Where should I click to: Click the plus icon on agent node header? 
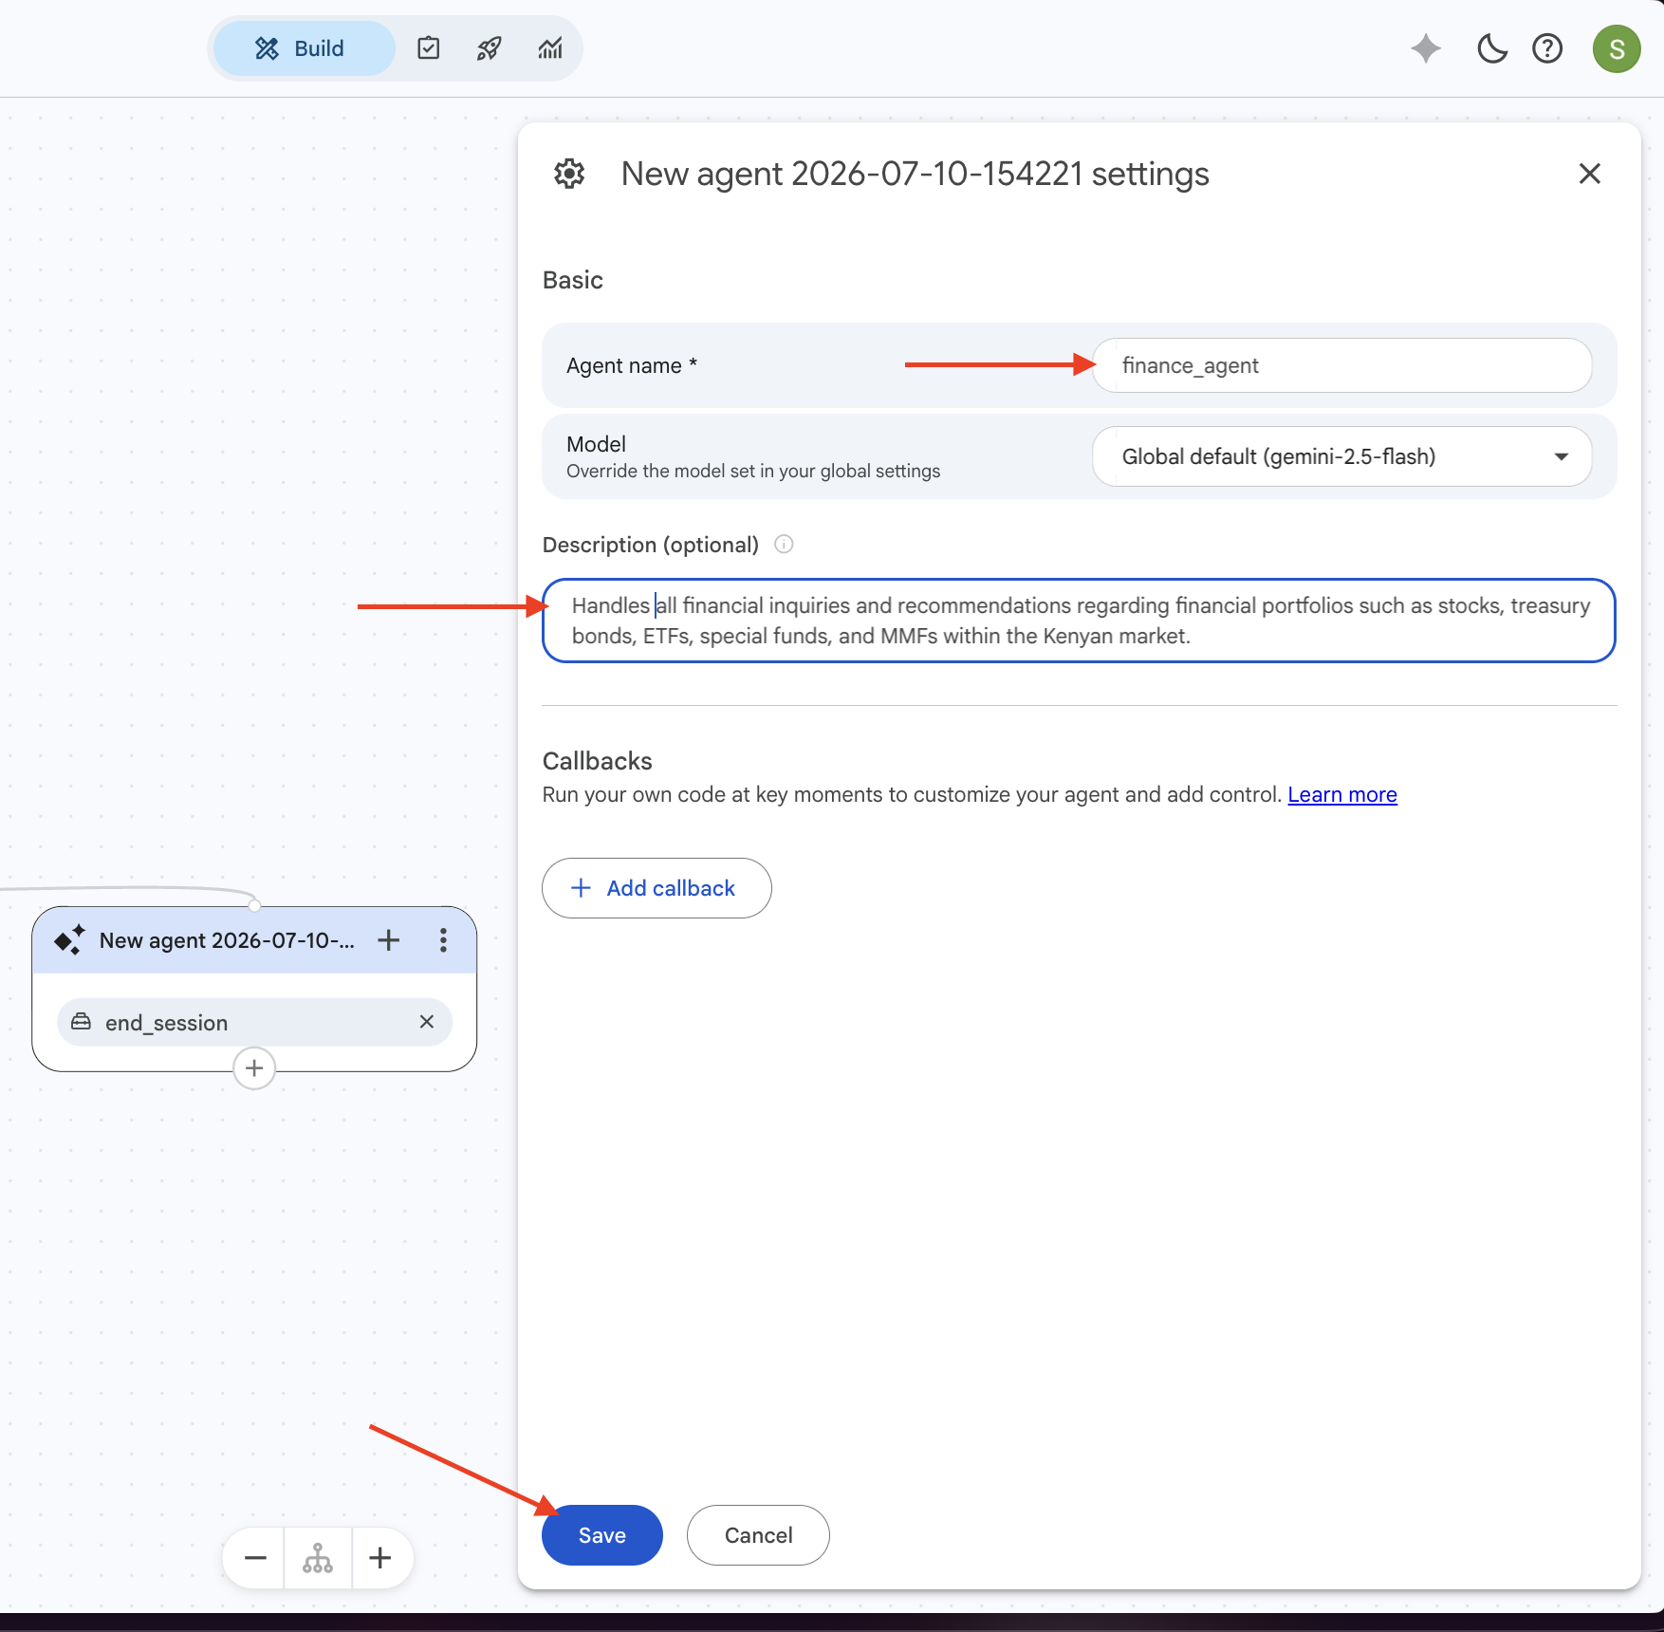(389, 940)
